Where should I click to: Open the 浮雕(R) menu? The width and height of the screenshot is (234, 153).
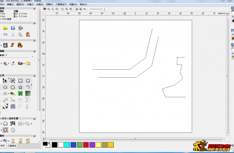click(50, 4)
